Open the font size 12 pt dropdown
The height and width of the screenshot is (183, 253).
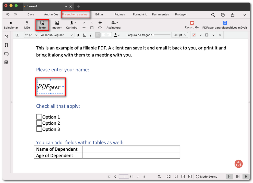[x=31, y=35]
